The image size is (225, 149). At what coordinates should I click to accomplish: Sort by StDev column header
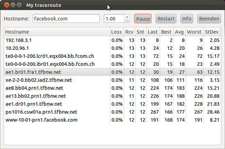212,32
